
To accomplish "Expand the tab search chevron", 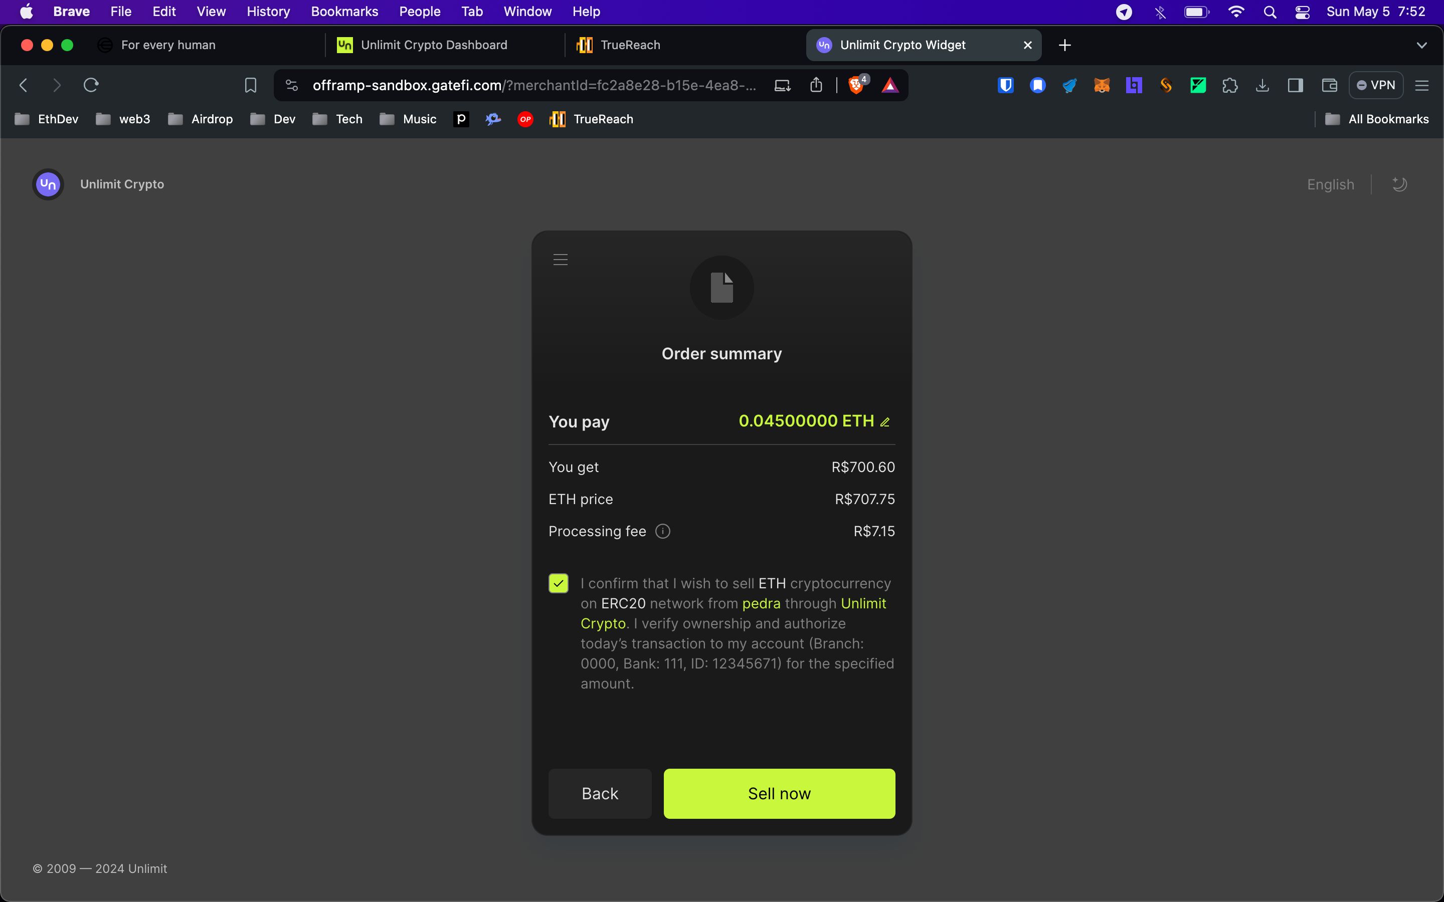I will tap(1421, 45).
